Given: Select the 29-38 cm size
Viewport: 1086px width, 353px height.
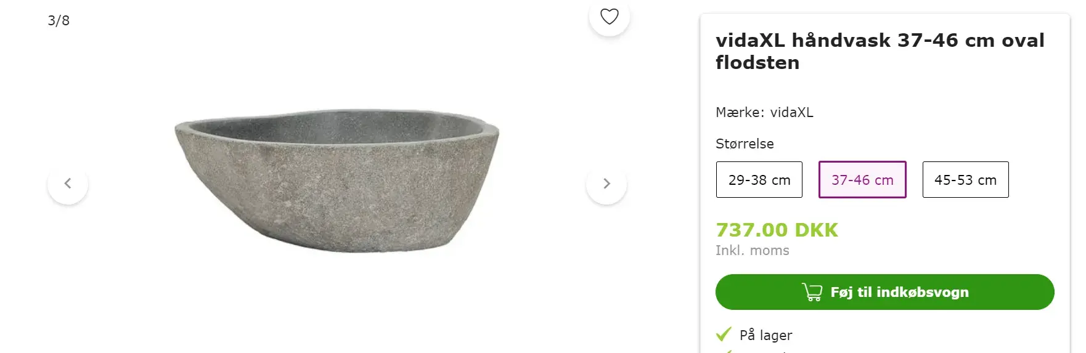Looking at the screenshot, I should [759, 180].
